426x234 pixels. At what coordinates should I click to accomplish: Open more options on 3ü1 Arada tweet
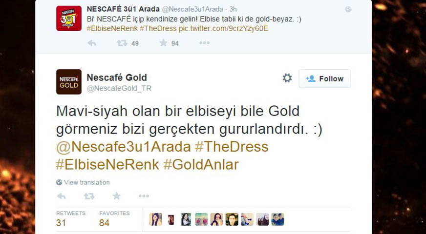204,43
